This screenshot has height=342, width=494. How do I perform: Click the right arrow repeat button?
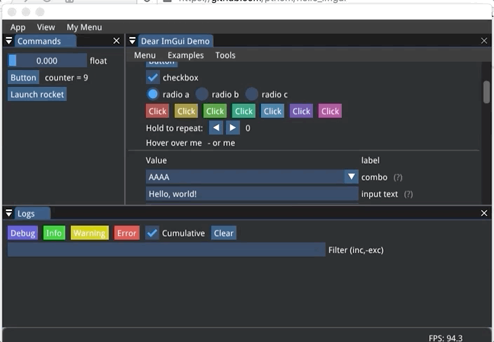tap(233, 128)
